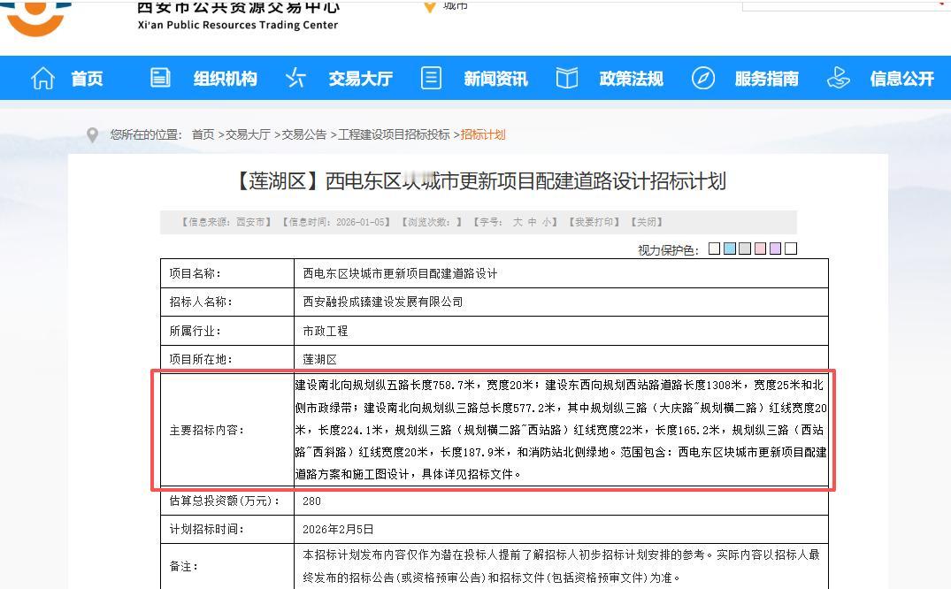Select the pink vision protection color square
Image resolution: width=951 pixels, height=589 pixels.
pyautogui.click(x=761, y=248)
